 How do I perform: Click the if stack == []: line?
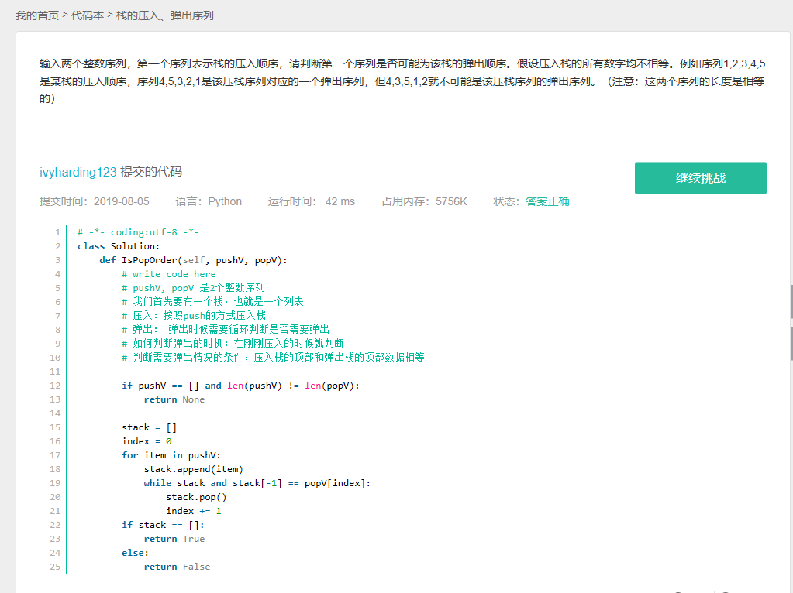pyautogui.click(x=163, y=525)
